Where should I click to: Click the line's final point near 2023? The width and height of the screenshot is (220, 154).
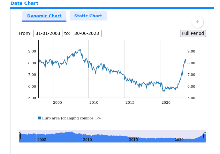pos(185,59)
